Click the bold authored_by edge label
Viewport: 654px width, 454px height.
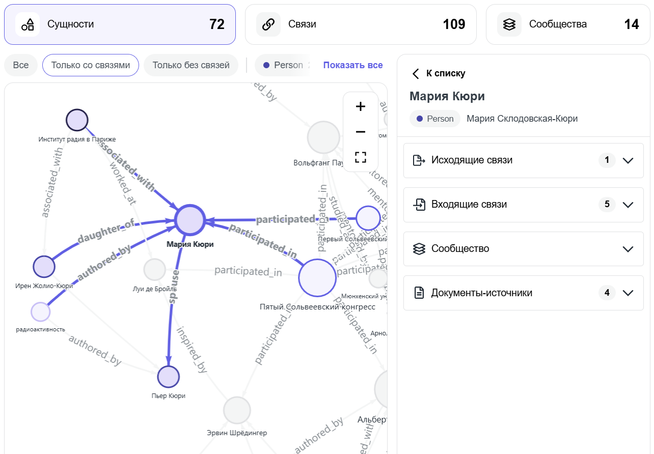pos(104,263)
